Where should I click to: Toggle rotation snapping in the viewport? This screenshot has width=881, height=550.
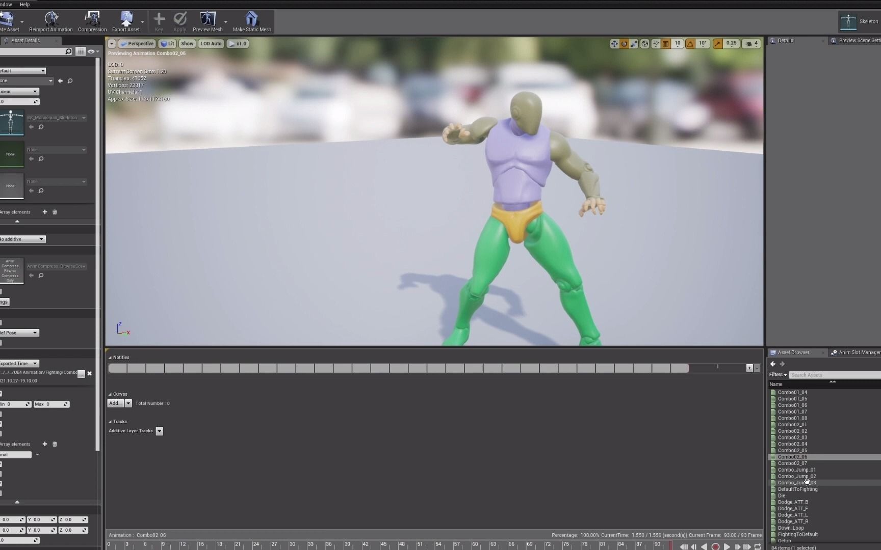[690, 43]
